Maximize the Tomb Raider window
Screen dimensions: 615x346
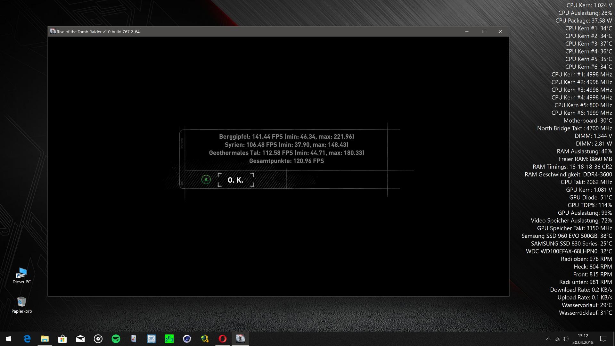coord(484,31)
